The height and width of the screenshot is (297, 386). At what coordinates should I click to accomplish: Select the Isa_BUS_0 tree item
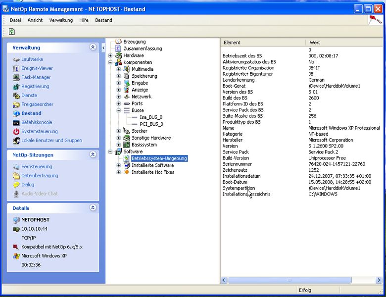[x=151, y=117]
